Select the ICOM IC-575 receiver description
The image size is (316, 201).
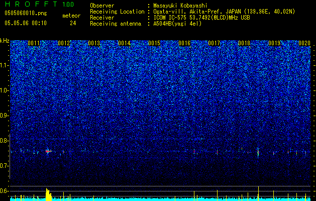coord(201,18)
